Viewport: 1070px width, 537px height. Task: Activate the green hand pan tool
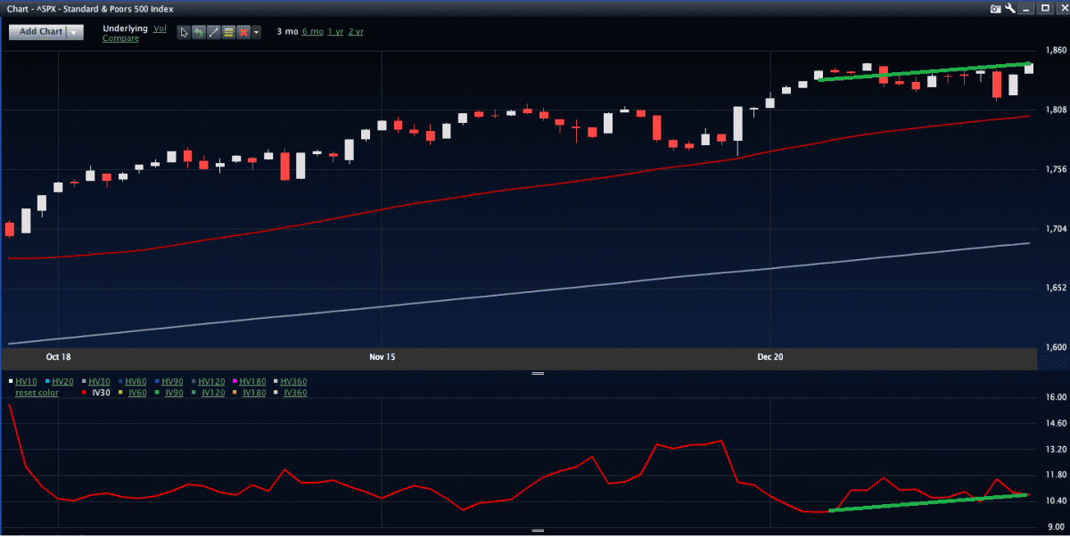point(199,32)
